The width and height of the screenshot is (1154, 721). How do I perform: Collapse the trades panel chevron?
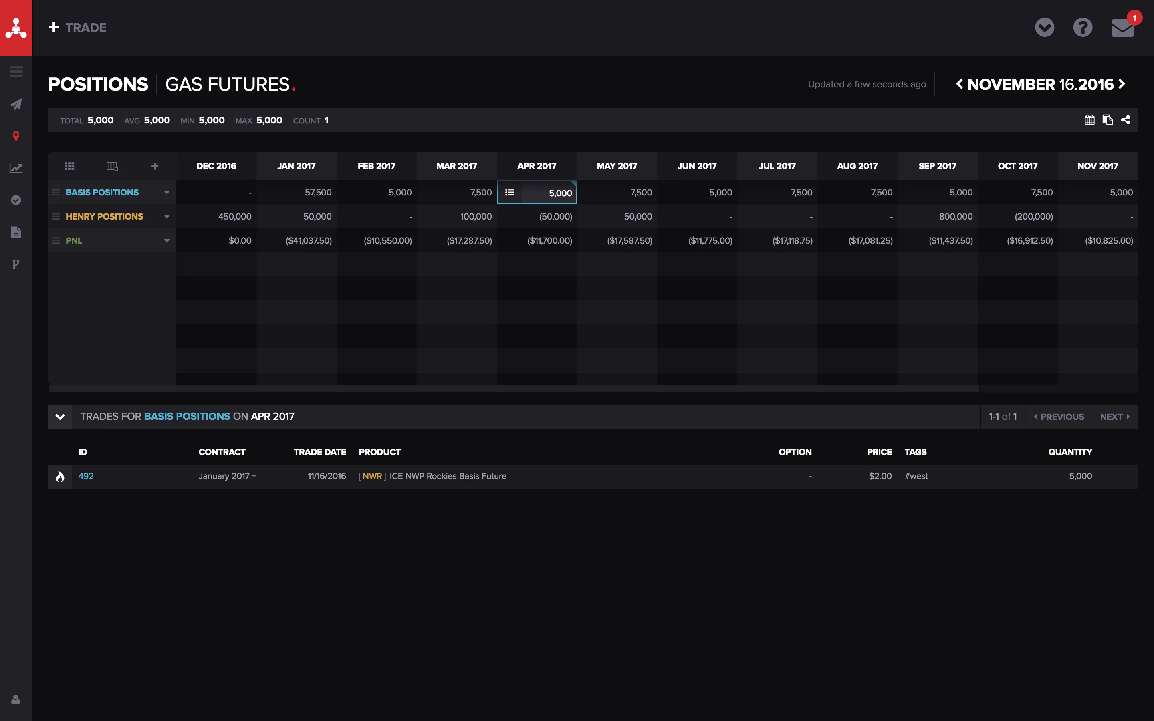[60, 416]
